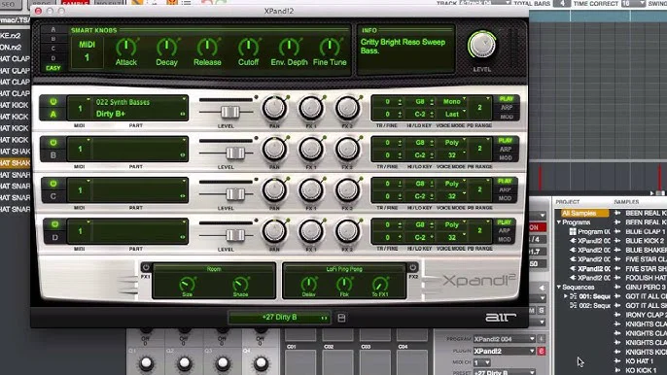667x375 pixels.
Task: Click the Fbk feedback knob
Action: [344, 284]
